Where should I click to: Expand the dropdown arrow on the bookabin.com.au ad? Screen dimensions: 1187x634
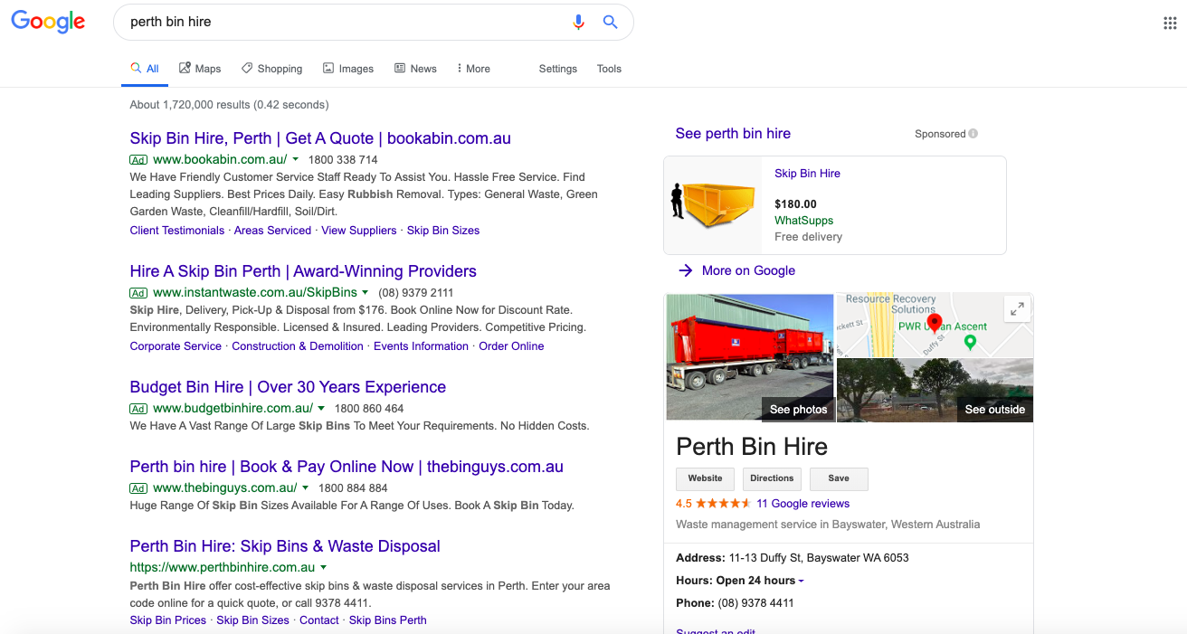[x=296, y=158]
